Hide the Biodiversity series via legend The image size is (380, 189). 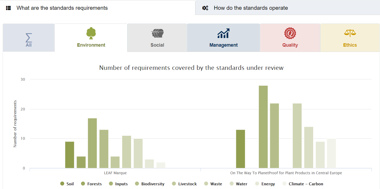[x=150, y=184]
